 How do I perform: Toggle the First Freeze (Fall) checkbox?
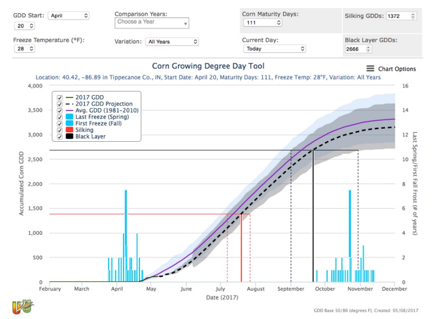pyautogui.click(x=59, y=123)
